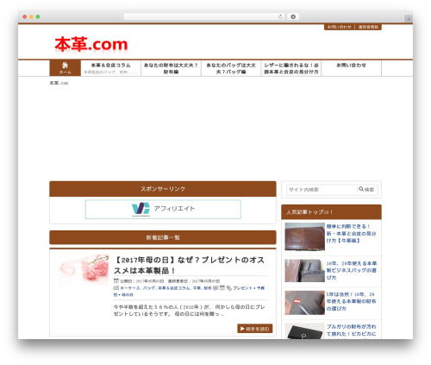The image size is (431, 365).
Task: Open the ブルガリの財布が汚れて popular article link
Action: [351, 330]
